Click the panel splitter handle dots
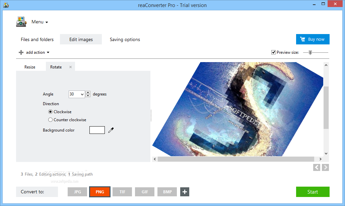 click(x=151, y=116)
